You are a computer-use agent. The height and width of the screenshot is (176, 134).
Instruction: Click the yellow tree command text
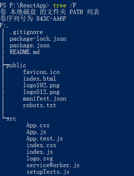pyautogui.click(x=60, y=6)
